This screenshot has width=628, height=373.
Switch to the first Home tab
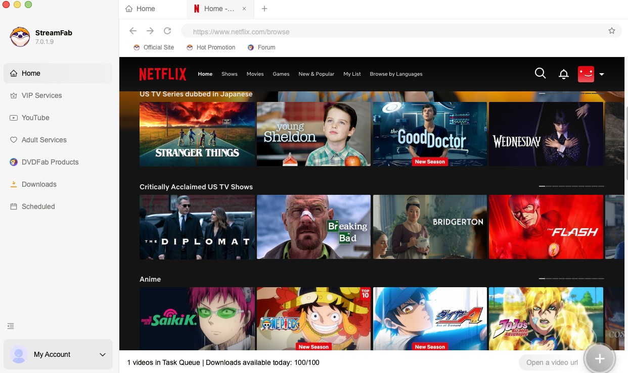(x=153, y=9)
